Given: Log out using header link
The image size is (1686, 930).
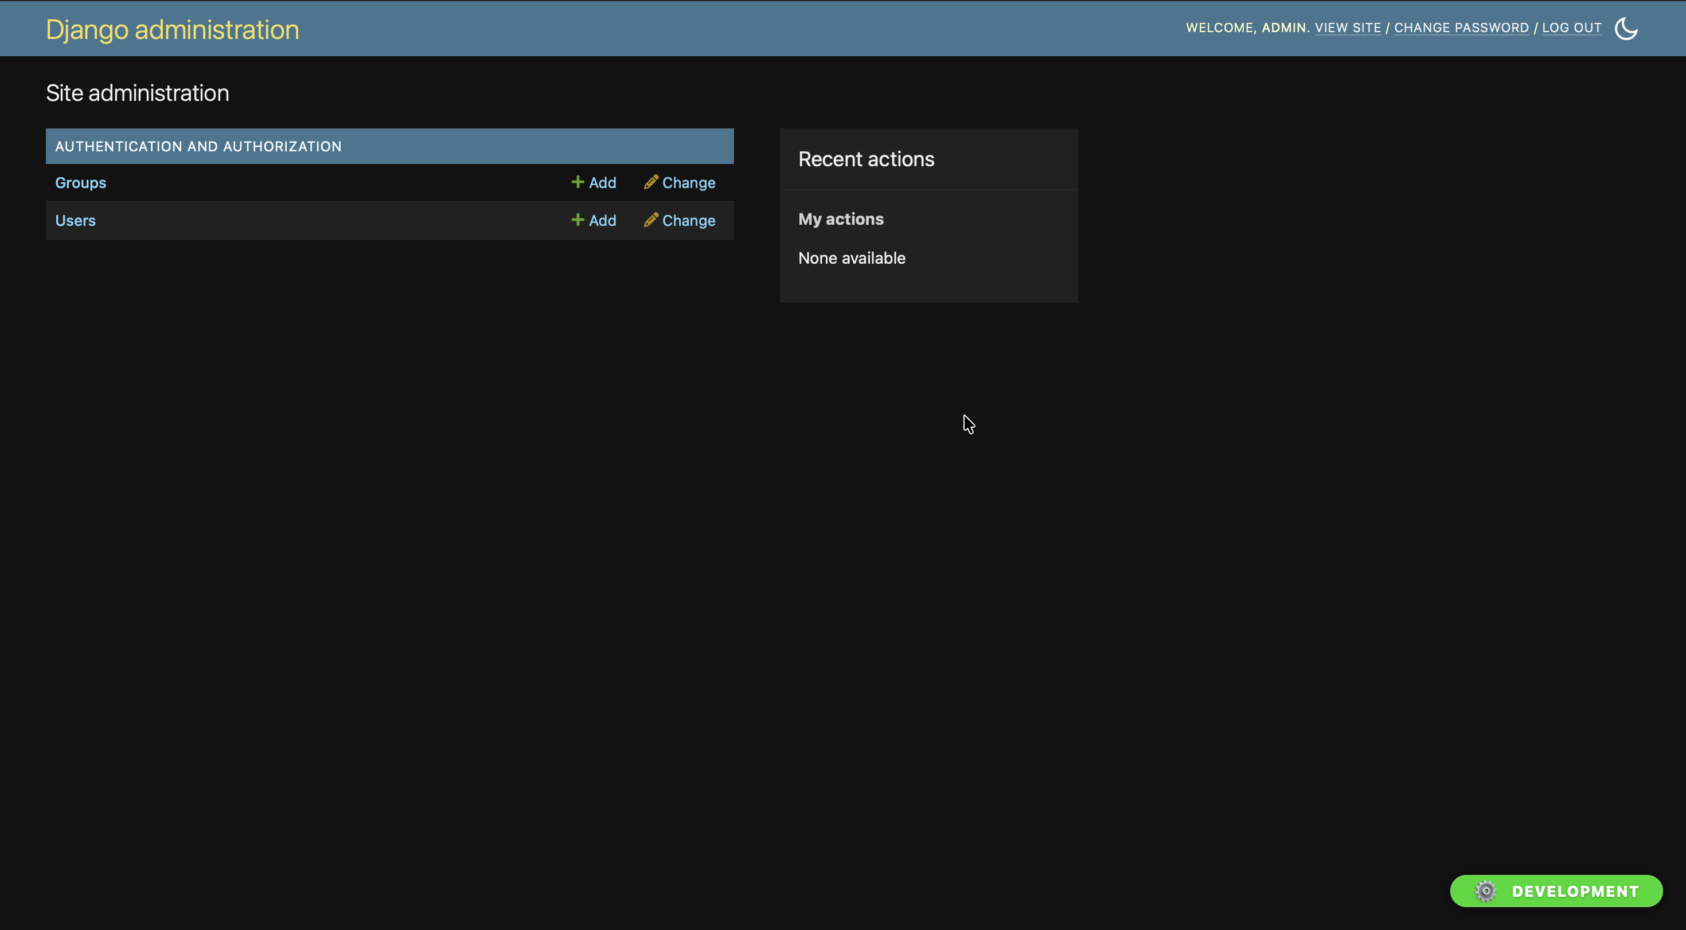Looking at the screenshot, I should click(1571, 28).
